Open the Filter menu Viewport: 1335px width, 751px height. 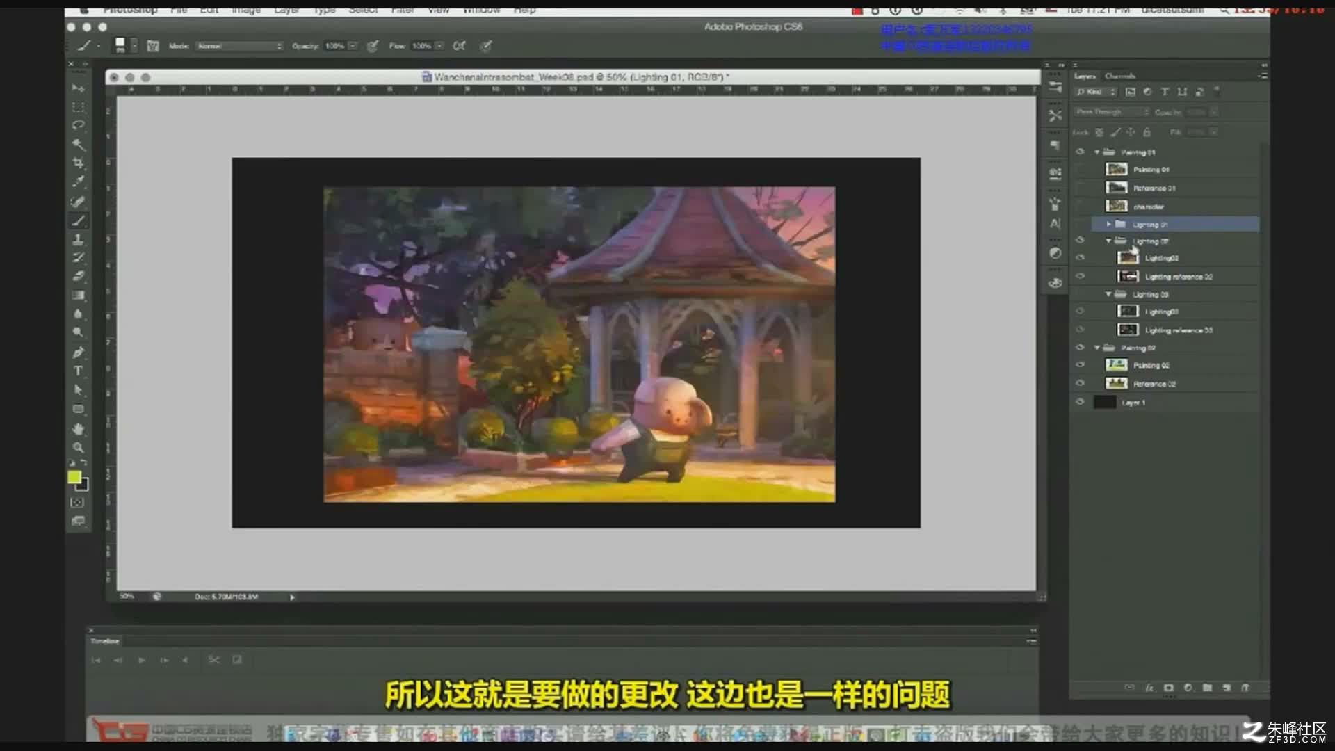pos(403,10)
